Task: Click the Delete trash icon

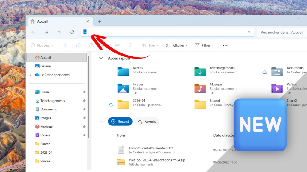Action: coord(130,45)
